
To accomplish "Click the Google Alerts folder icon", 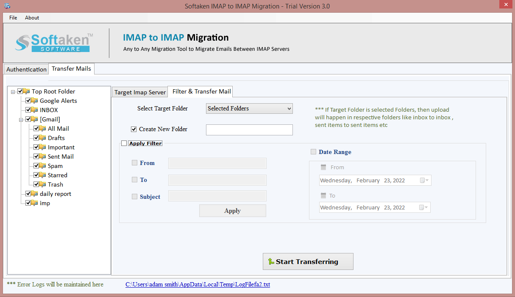I will pyautogui.click(x=34, y=101).
